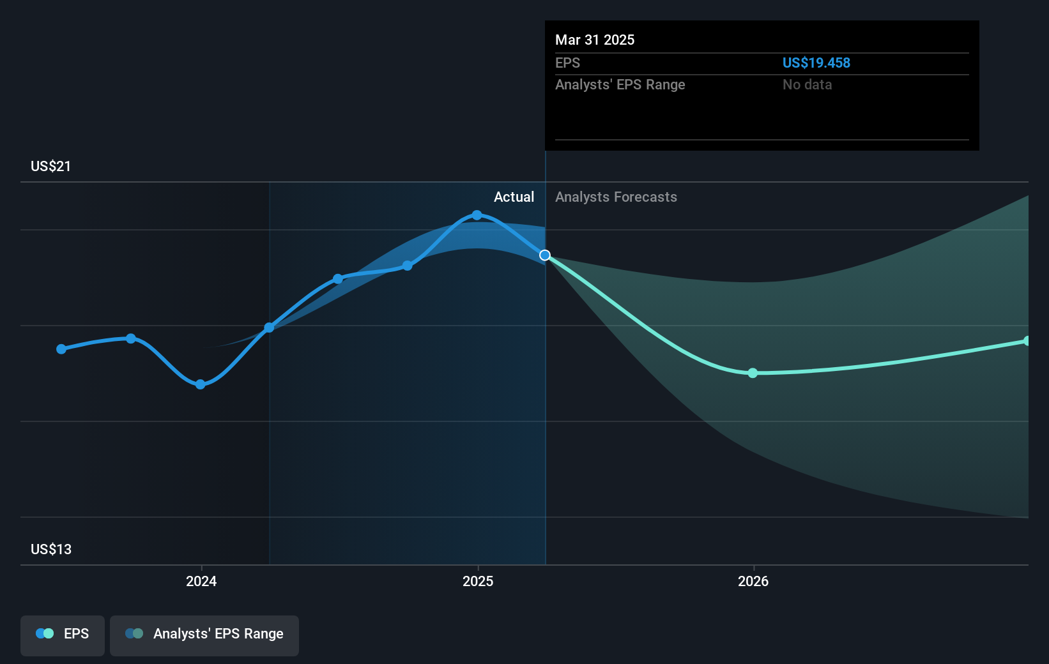Click the US$21 y-axis label
1049x664 pixels.
click(51, 166)
